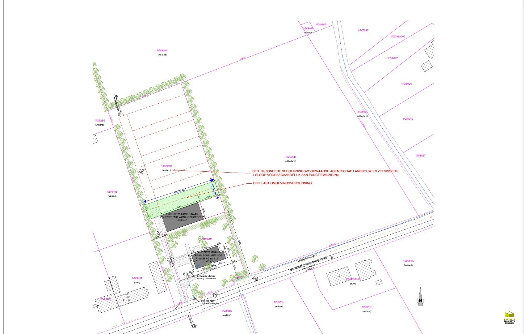Click parcel label 1/D/785A002

(x=398, y=36)
